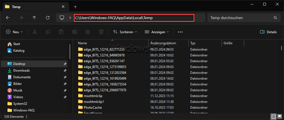Switch to large thumbnails view icon
284x120 pixels.
(x=279, y=117)
